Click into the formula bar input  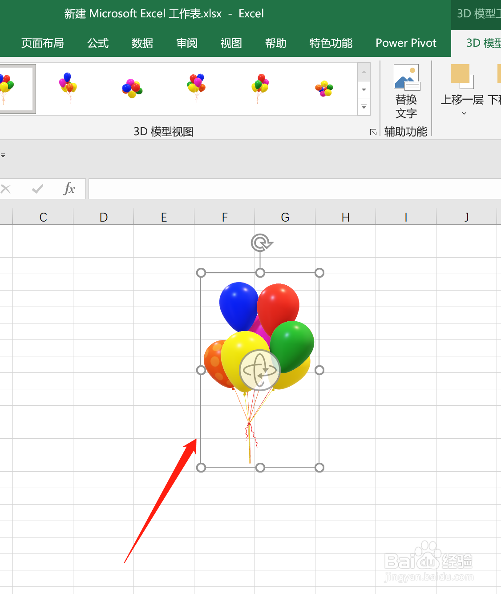click(x=295, y=189)
